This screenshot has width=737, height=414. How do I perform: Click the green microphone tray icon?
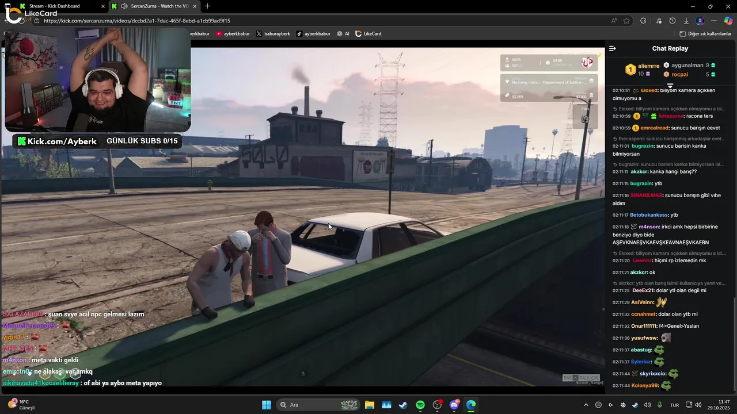[660, 405]
